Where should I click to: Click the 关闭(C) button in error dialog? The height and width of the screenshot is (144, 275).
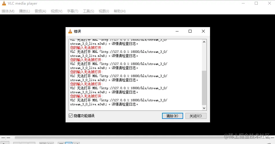(x=196, y=116)
